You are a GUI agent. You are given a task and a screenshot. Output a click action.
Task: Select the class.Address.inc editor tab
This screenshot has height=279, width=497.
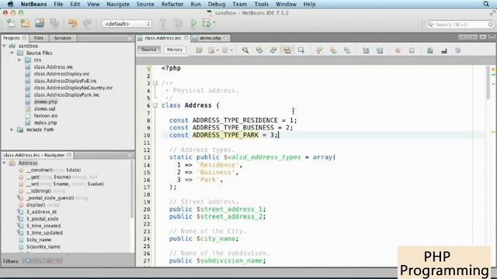pos(163,38)
